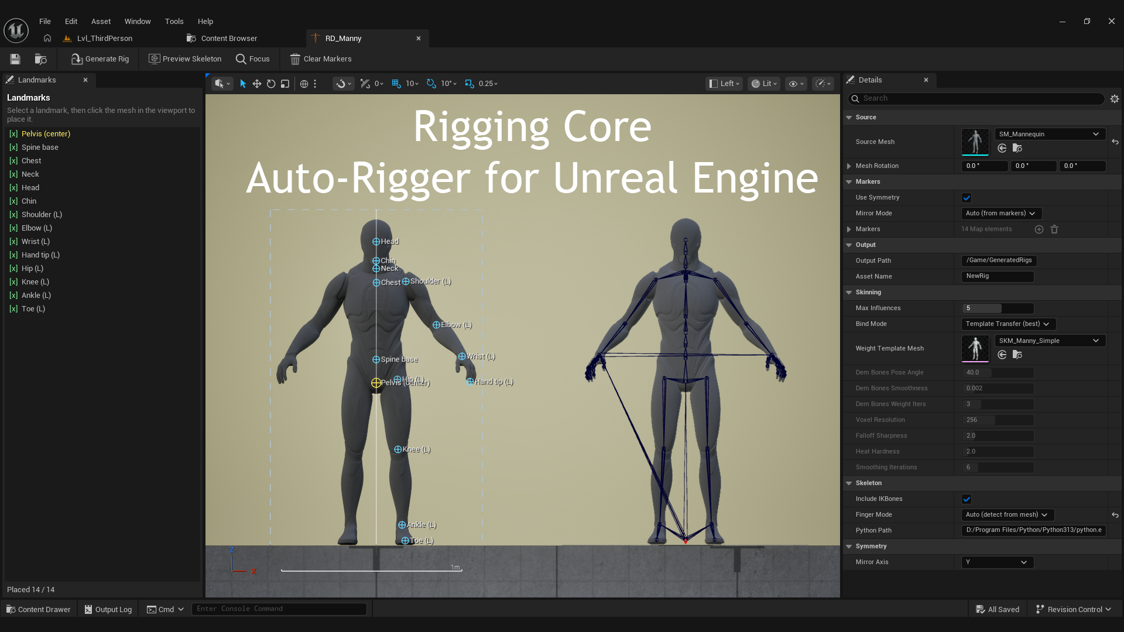Screen dimensions: 1124x632
Task: Toggle the rotation snap icon
Action: (431, 84)
